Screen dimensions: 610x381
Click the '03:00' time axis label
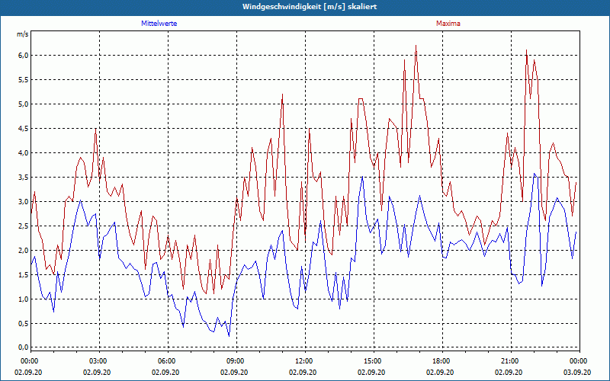pos(97,361)
